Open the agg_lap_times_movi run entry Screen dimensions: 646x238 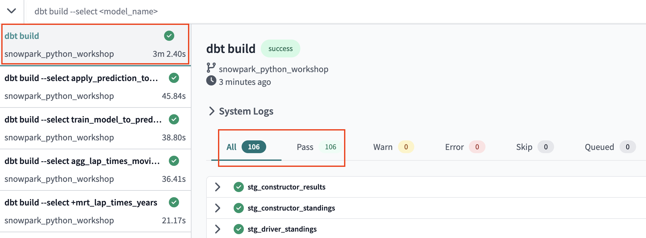pos(95,170)
